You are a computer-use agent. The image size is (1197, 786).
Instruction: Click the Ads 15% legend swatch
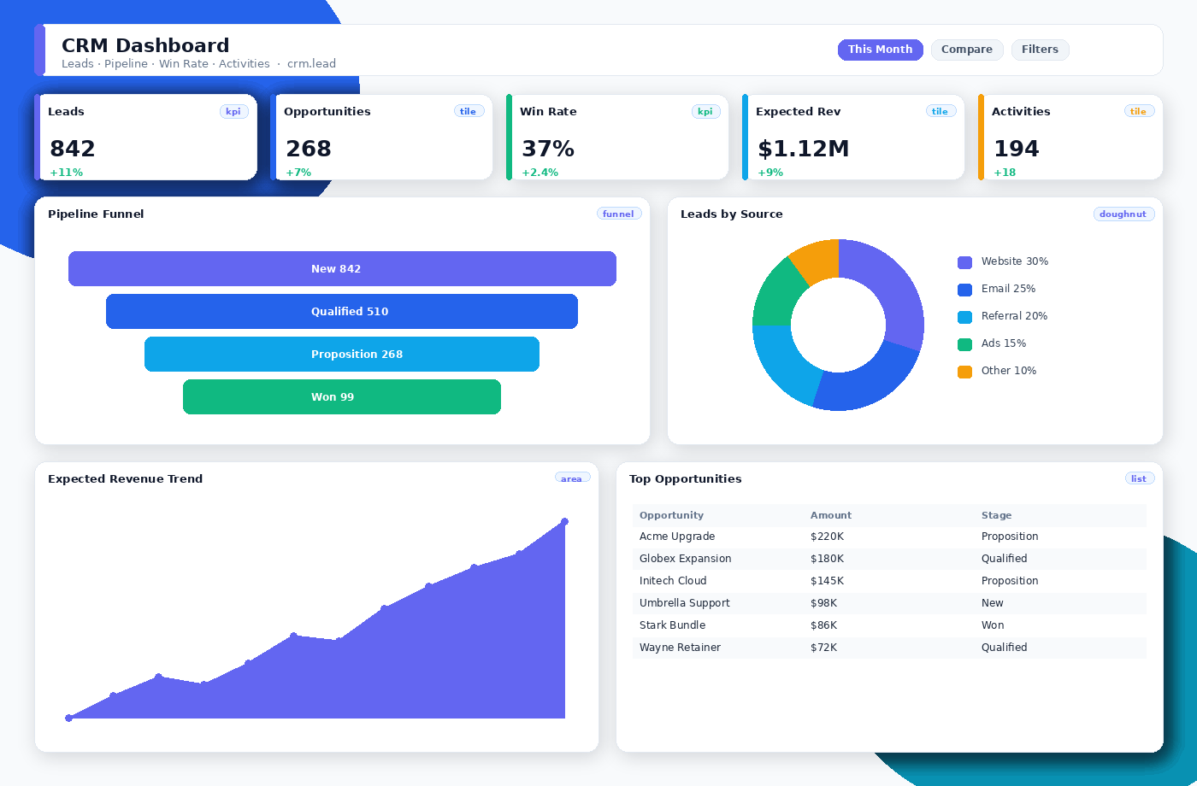964,344
